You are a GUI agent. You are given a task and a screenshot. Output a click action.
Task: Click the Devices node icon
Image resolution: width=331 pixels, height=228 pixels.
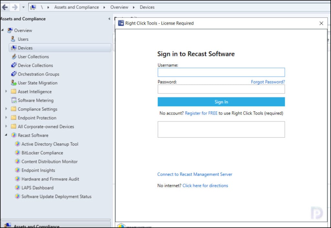coord(14,48)
